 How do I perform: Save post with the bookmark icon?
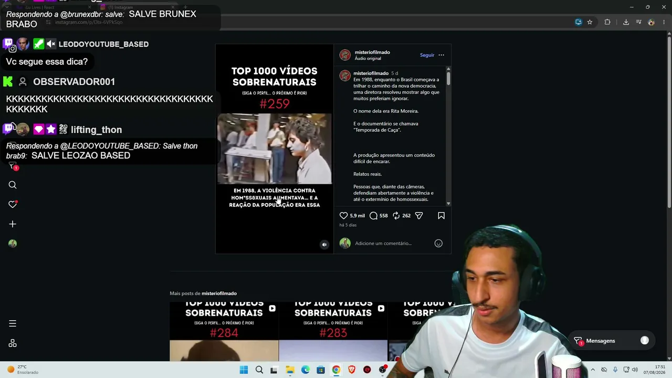click(x=442, y=216)
